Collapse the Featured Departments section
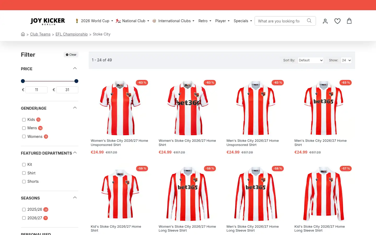The width and height of the screenshot is (376, 235). (x=75, y=153)
